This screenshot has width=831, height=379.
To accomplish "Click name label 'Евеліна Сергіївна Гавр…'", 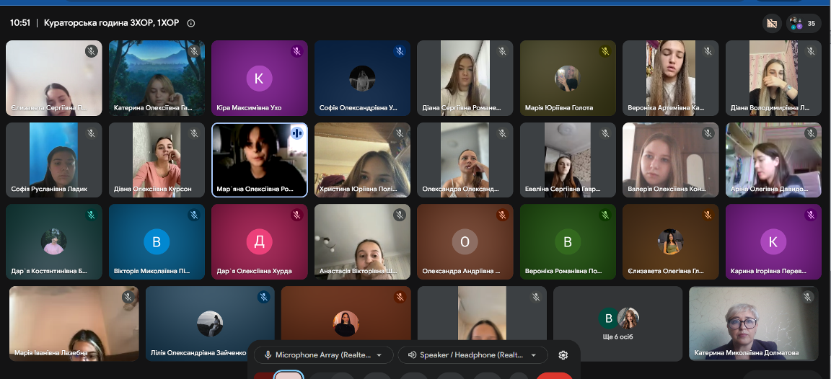I will [x=563, y=189].
